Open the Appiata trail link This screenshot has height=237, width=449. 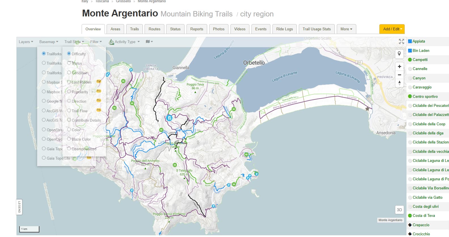point(419,41)
